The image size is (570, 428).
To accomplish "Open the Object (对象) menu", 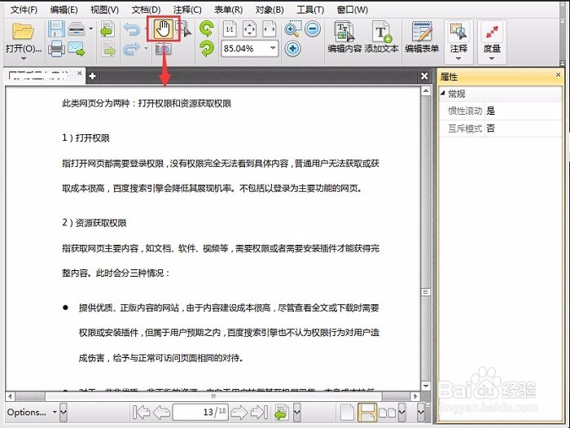I will [270, 10].
